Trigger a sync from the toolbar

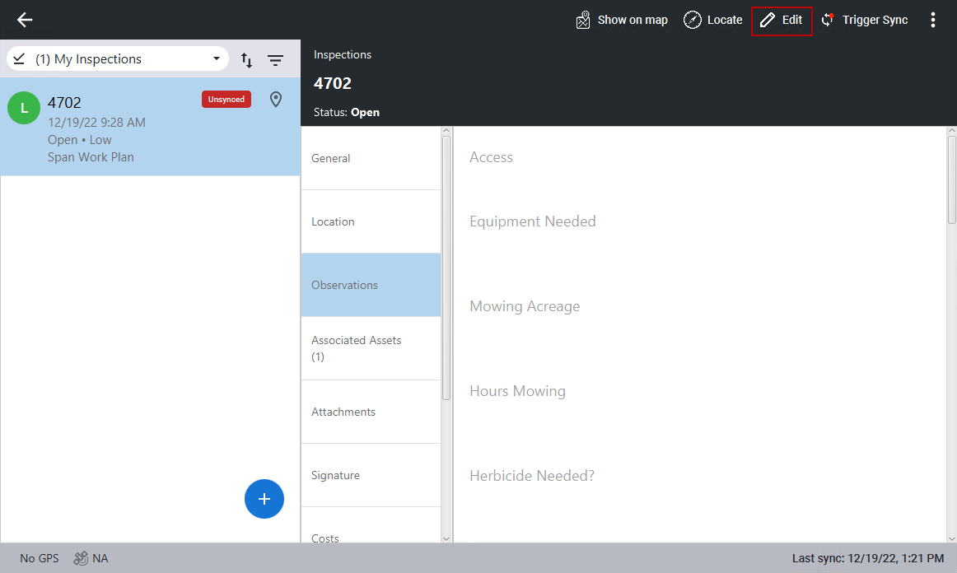(x=865, y=20)
